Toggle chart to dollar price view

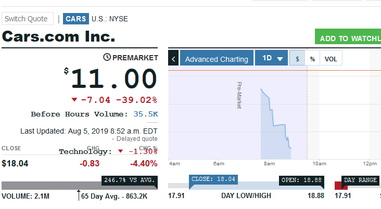point(297,59)
